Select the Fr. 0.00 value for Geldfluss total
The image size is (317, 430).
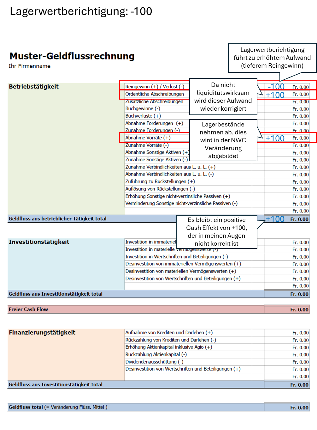[x=299, y=408]
